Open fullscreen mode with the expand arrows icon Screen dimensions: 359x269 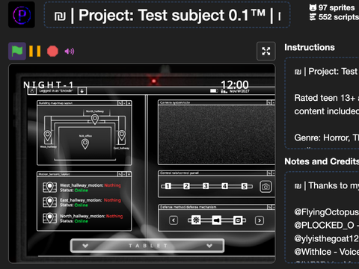point(266,52)
